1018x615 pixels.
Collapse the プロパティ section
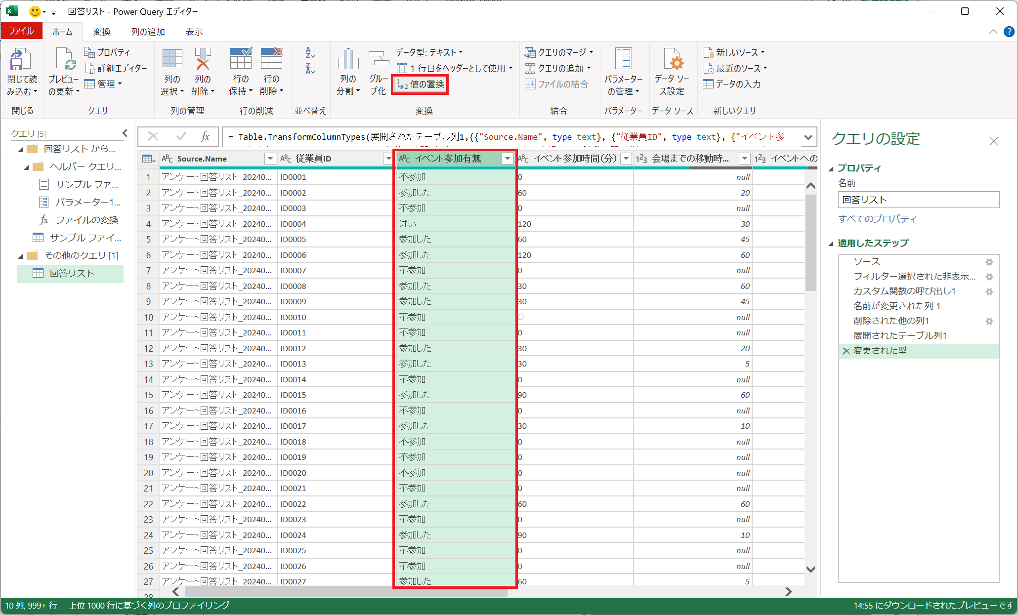(x=831, y=168)
